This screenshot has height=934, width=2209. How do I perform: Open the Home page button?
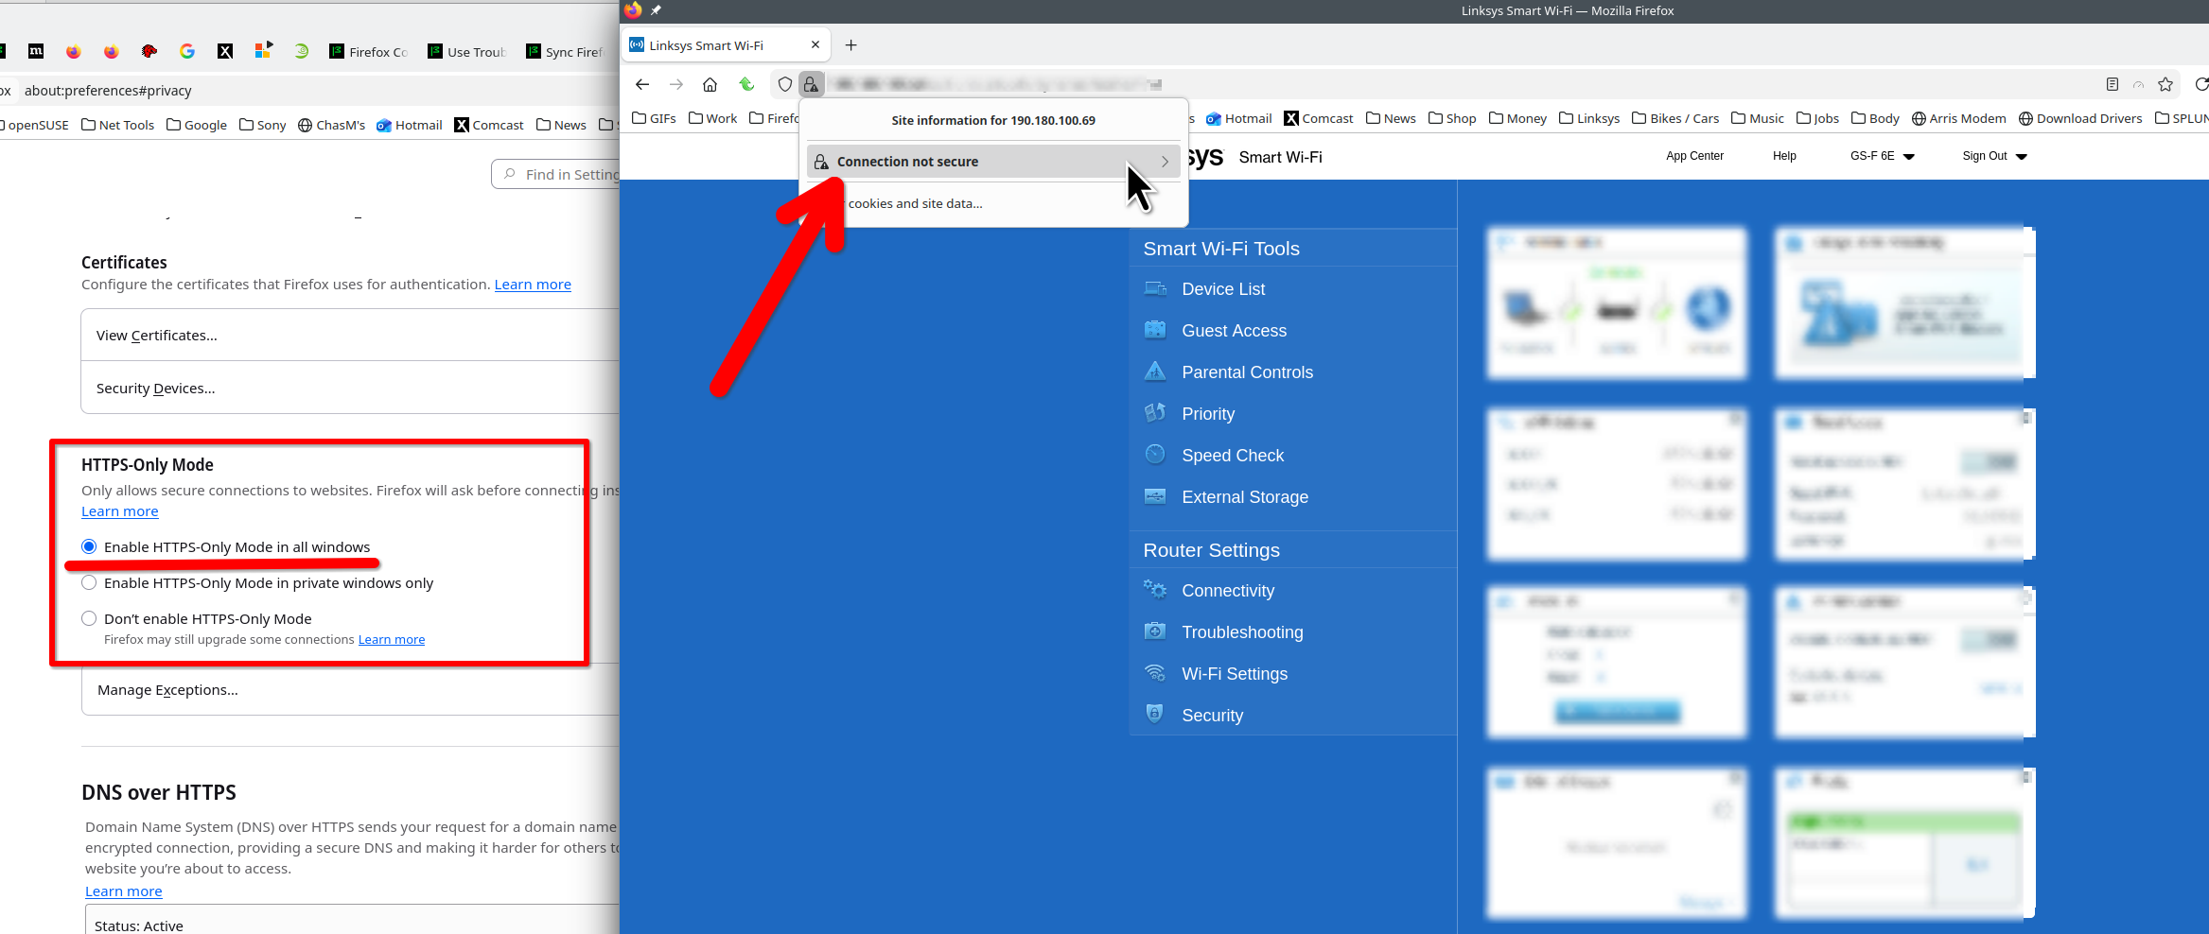(710, 84)
